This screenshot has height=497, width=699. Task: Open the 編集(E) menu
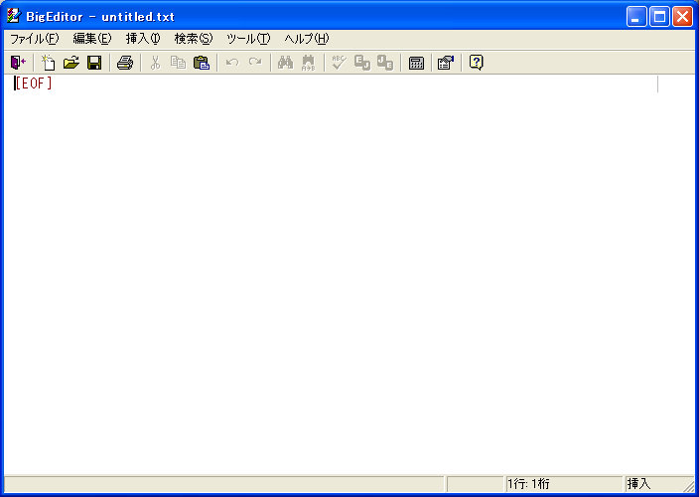click(91, 39)
